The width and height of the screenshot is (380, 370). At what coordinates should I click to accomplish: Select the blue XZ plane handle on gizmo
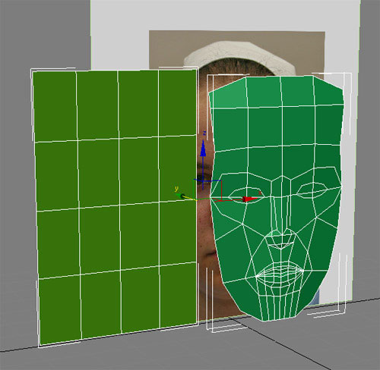[x=207, y=180]
